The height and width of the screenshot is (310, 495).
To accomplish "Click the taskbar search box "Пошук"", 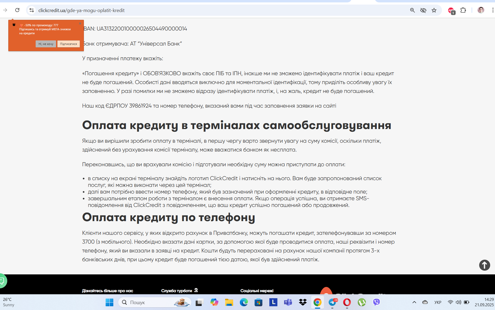I will coord(155,303).
